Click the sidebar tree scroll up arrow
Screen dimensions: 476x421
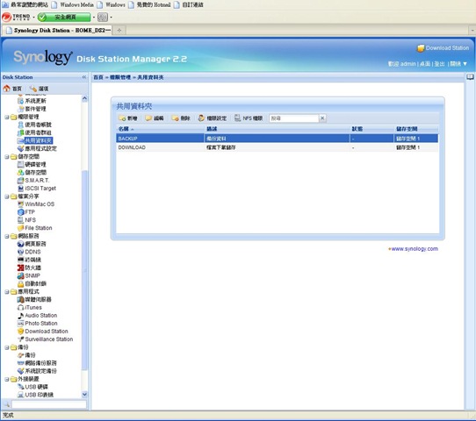pos(84,98)
